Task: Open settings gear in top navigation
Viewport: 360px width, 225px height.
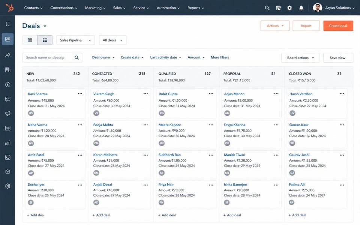Action: tap(289, 8)
